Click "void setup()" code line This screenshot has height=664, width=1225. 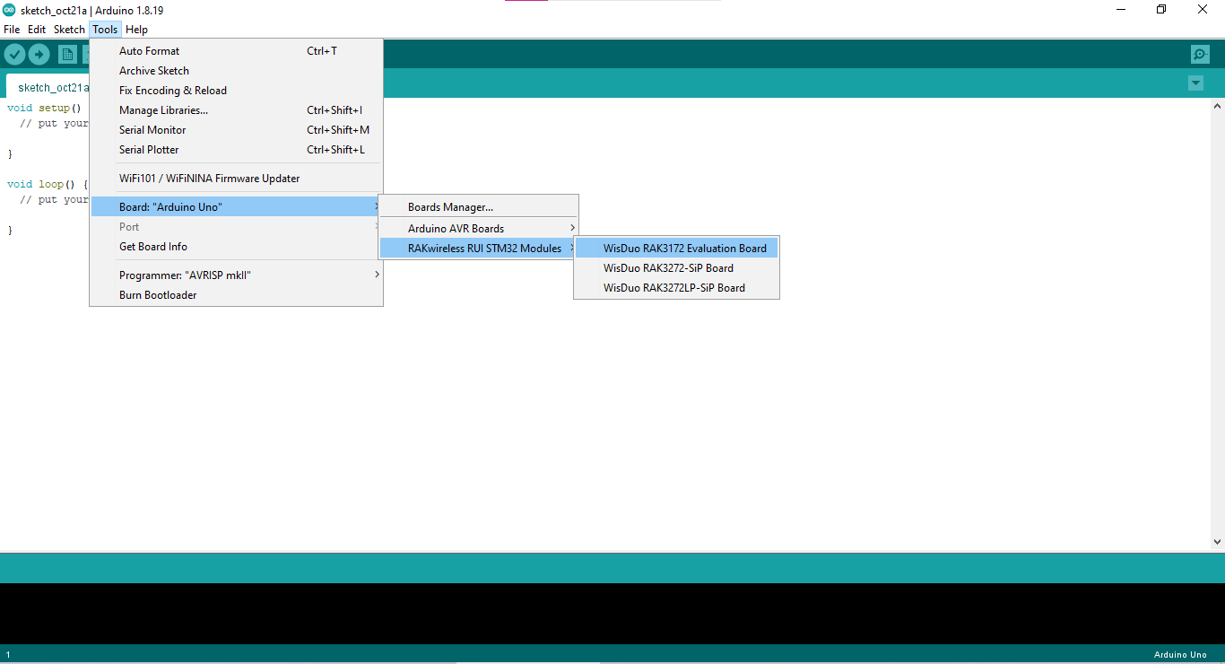[x=45, y=108]
